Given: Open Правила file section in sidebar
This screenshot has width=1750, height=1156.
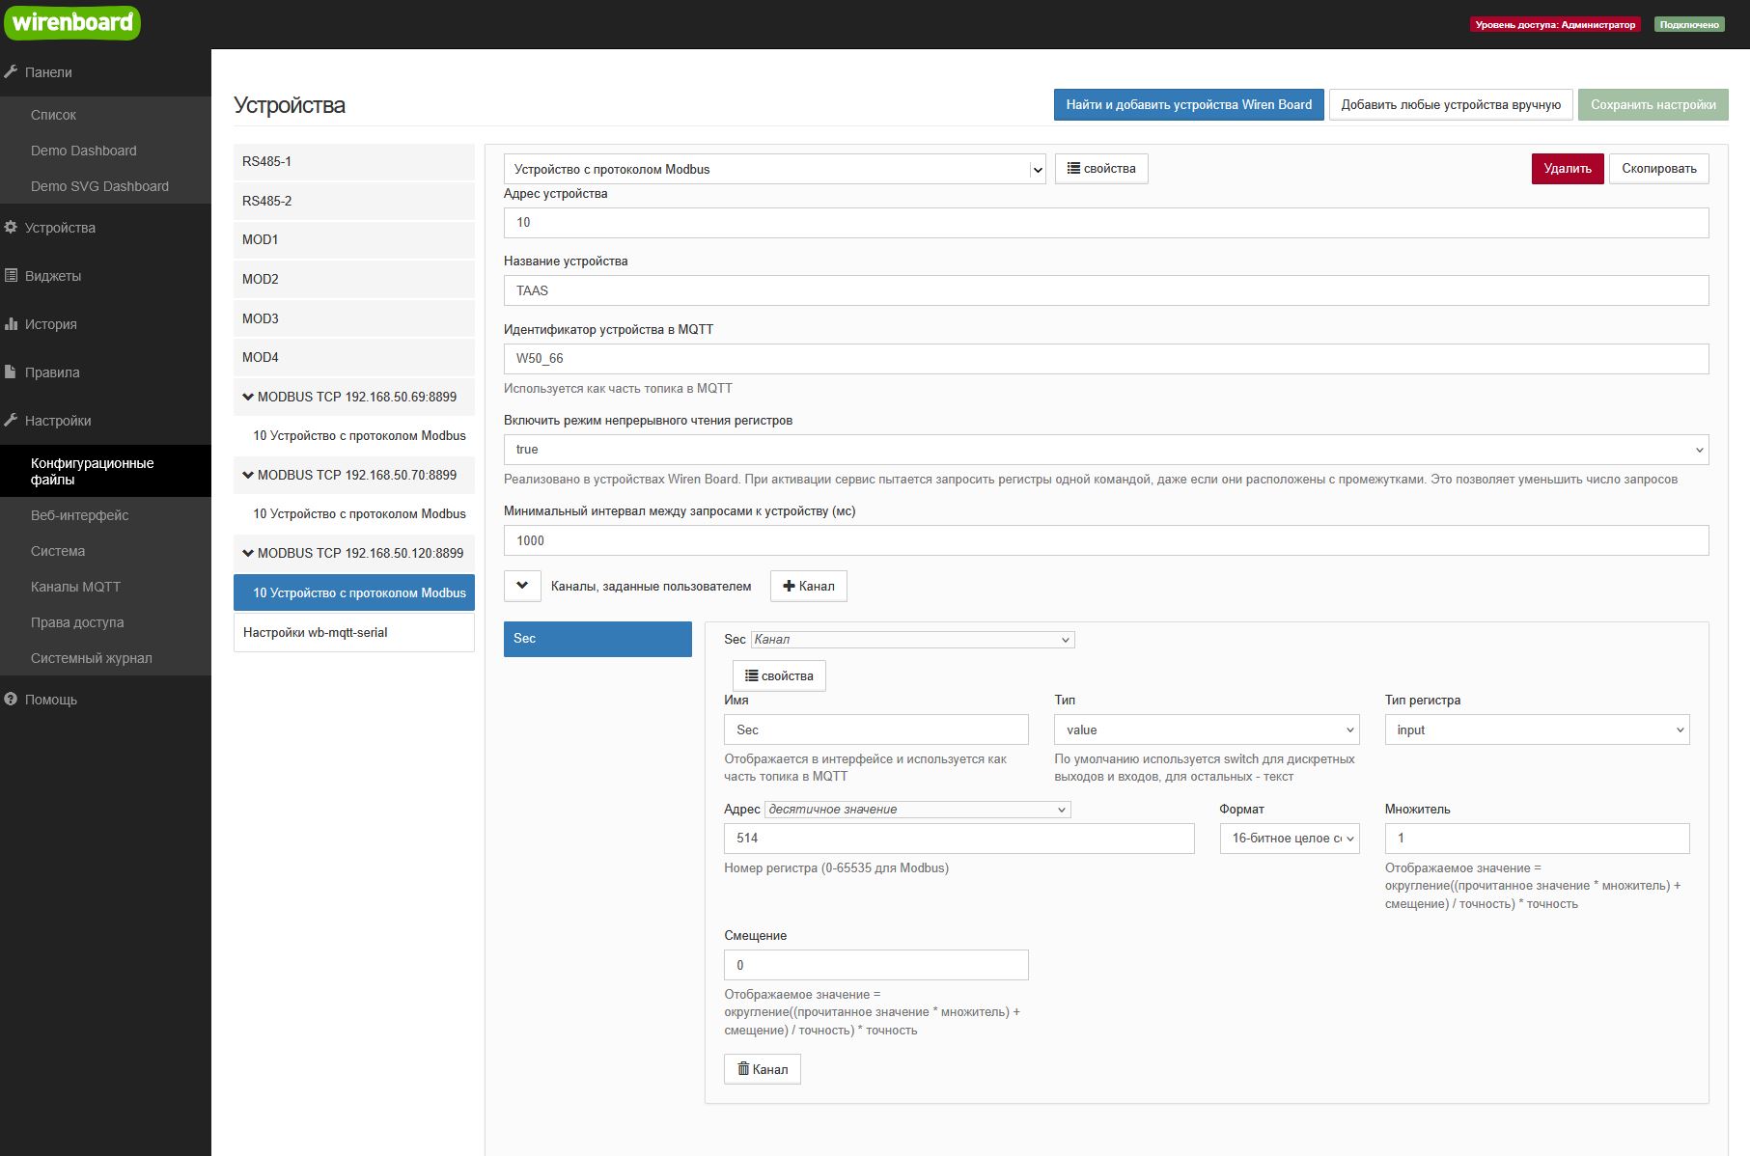Looking at the screenshot, I should (52, 372).
